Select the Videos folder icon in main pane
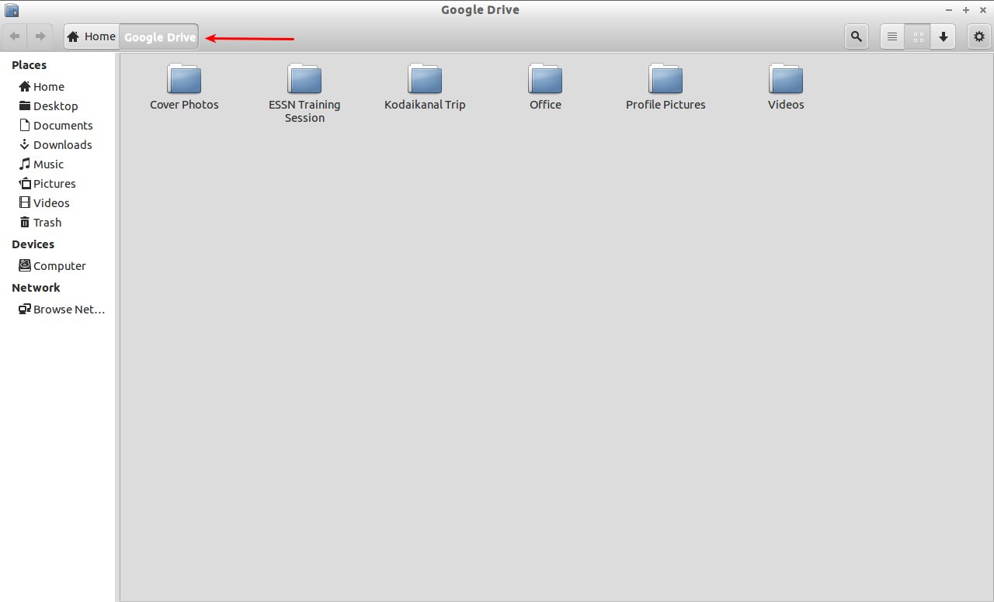 [786, 79]
